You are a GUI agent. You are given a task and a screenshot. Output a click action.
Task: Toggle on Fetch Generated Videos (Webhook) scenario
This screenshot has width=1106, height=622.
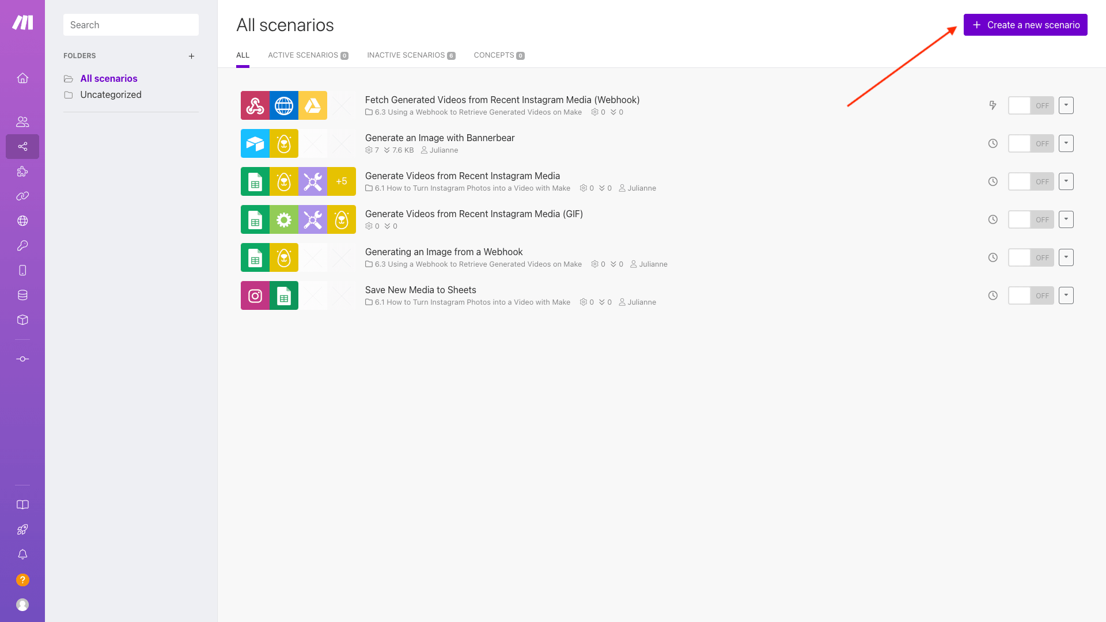(1031, 105)
